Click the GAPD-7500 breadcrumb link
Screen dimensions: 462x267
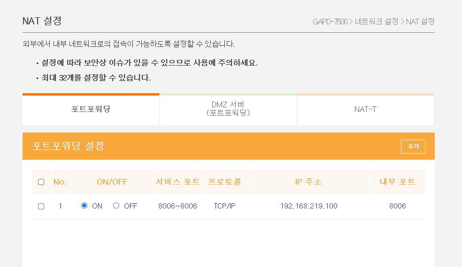[330, 22]
